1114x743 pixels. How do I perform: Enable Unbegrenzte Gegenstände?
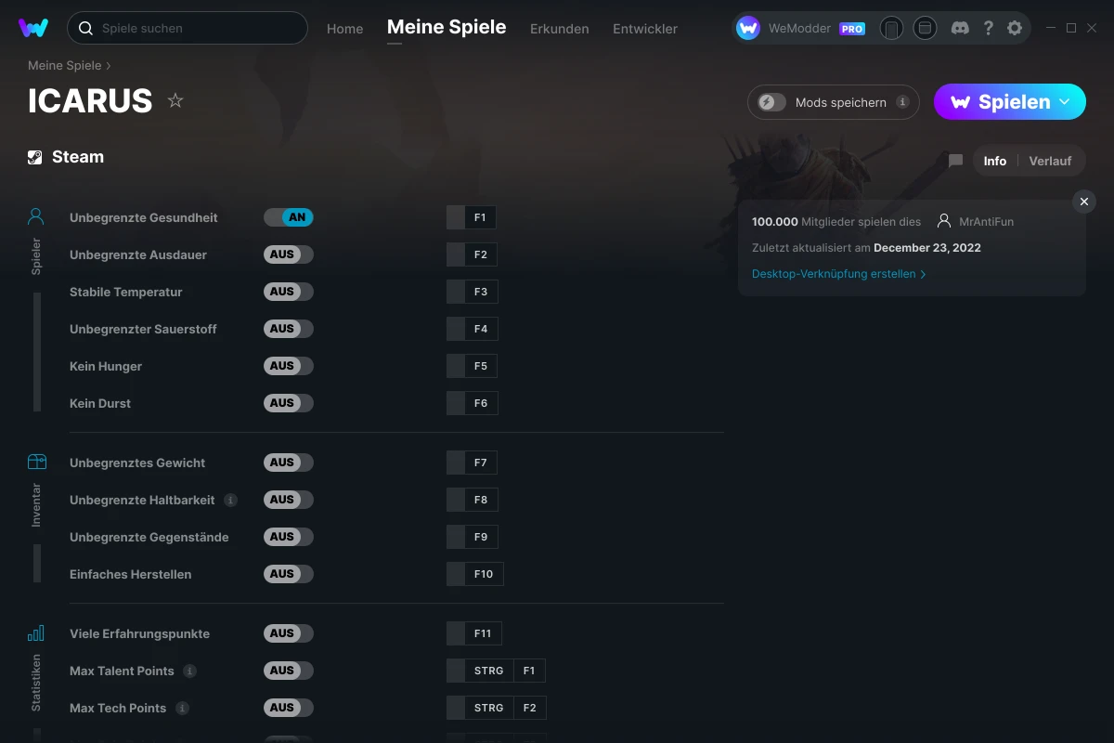289,537
